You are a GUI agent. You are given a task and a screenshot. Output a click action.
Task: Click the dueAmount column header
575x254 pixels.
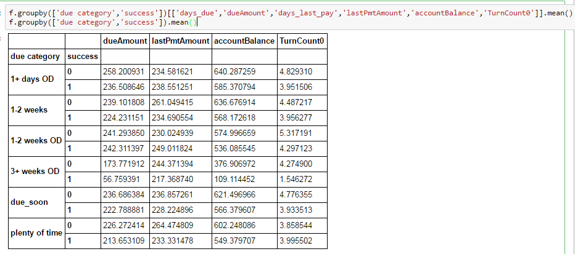(x=125, y=41)
